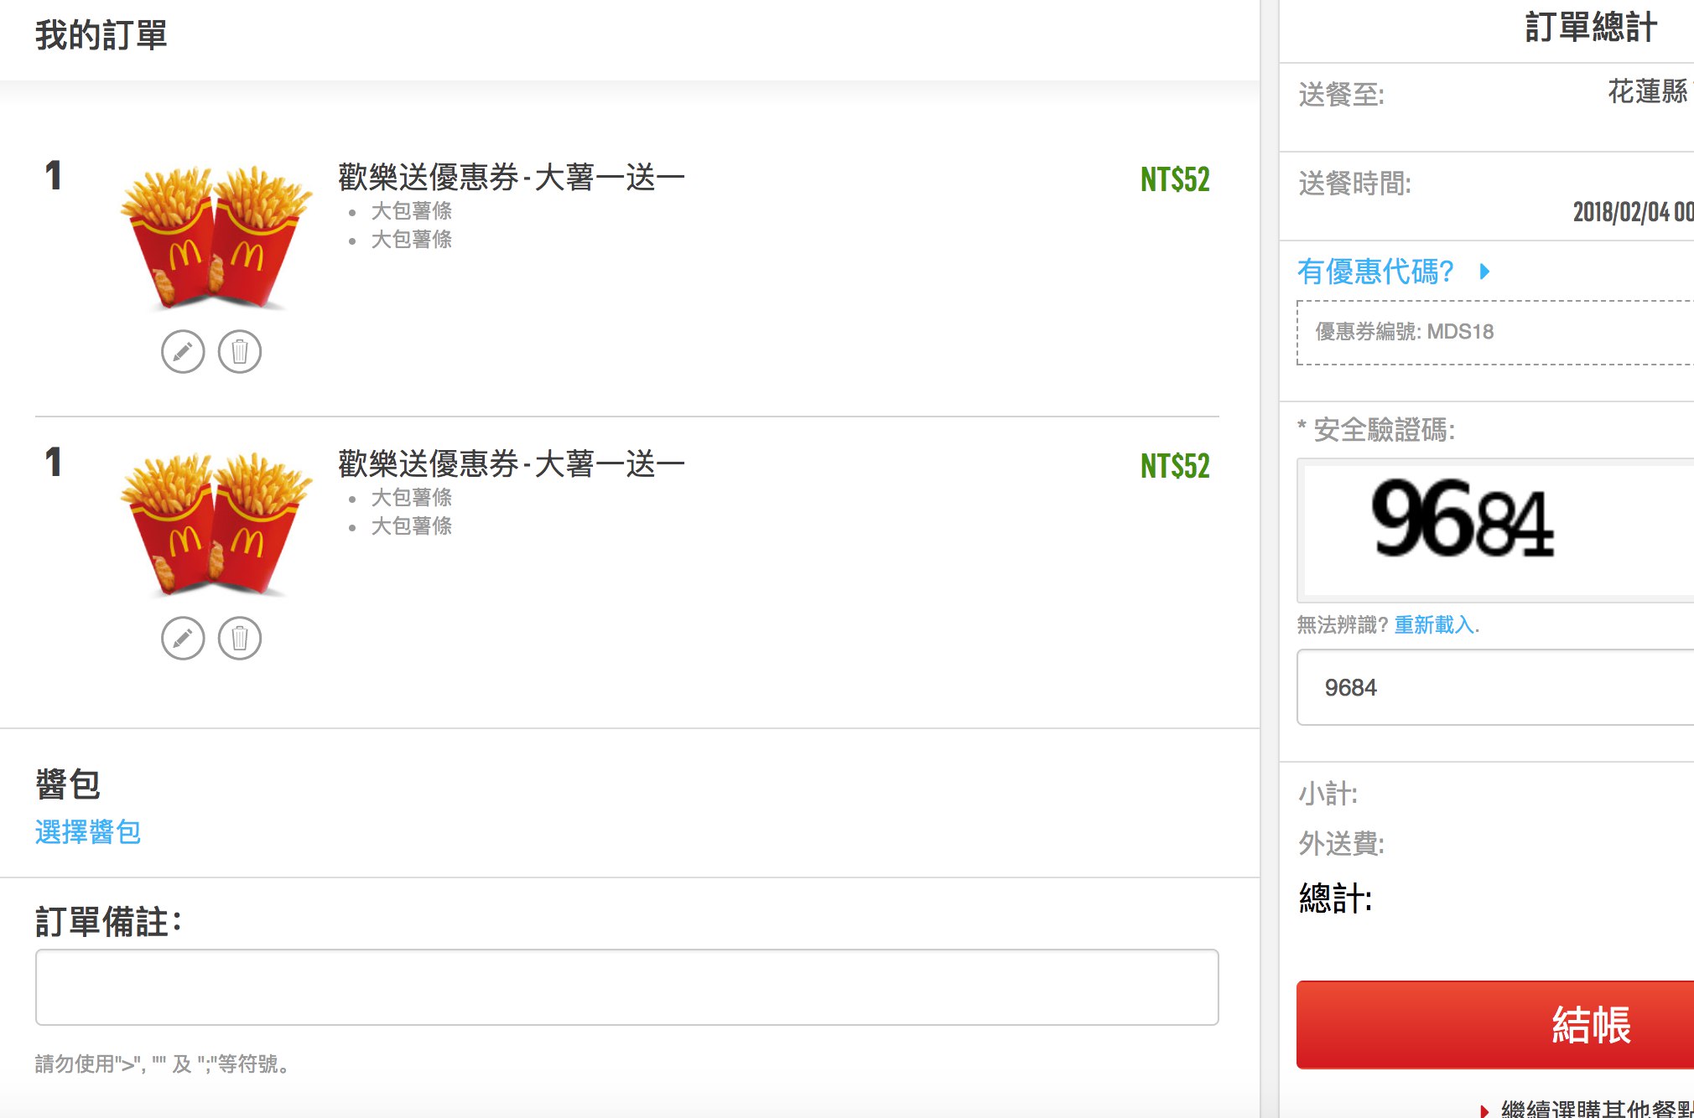Edit the first large fries coupon item
The height and width of the screenshot is (1118, 1694).
point(183,352)
